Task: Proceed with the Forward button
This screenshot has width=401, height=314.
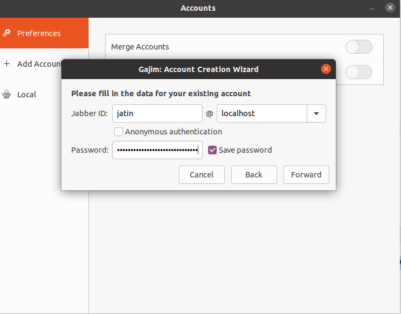Action: pyautogui.click(x=306, y=175)
